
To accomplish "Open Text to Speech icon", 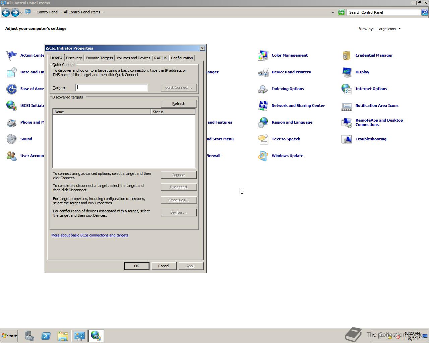I will point(263,139).
